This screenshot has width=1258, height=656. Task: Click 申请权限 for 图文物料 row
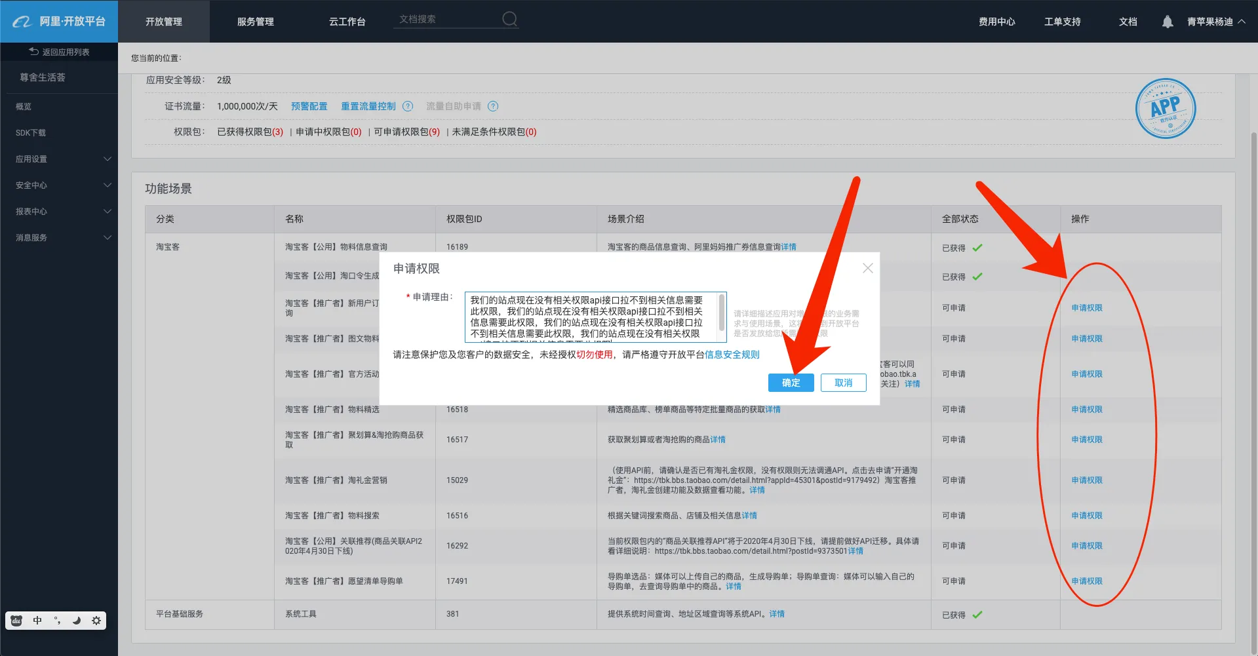click(x=1087, y=339)
